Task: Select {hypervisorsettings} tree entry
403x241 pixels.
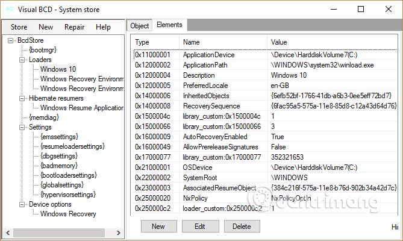Action: coord(68,195)
